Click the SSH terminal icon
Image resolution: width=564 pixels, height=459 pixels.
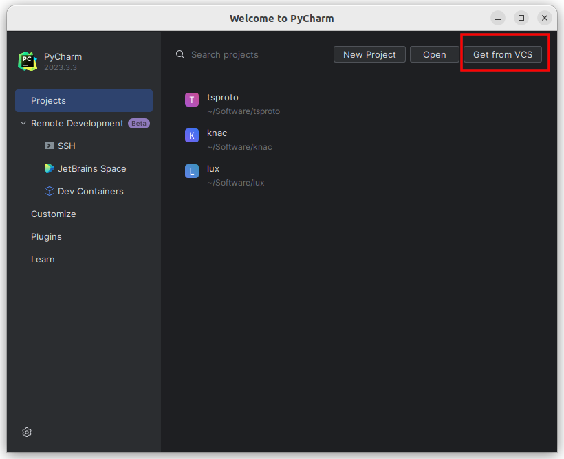[49, 146]
